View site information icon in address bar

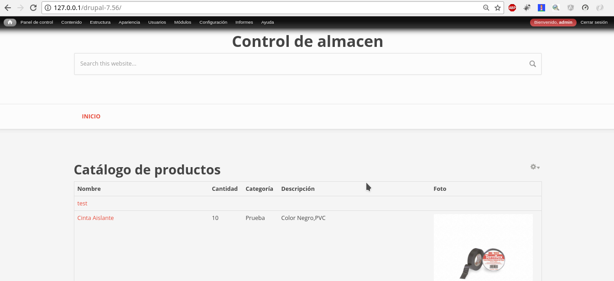[48, 8]
